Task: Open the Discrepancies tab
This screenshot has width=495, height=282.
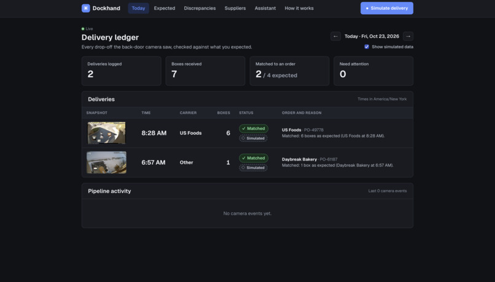Action: click(x=200, y=8)
